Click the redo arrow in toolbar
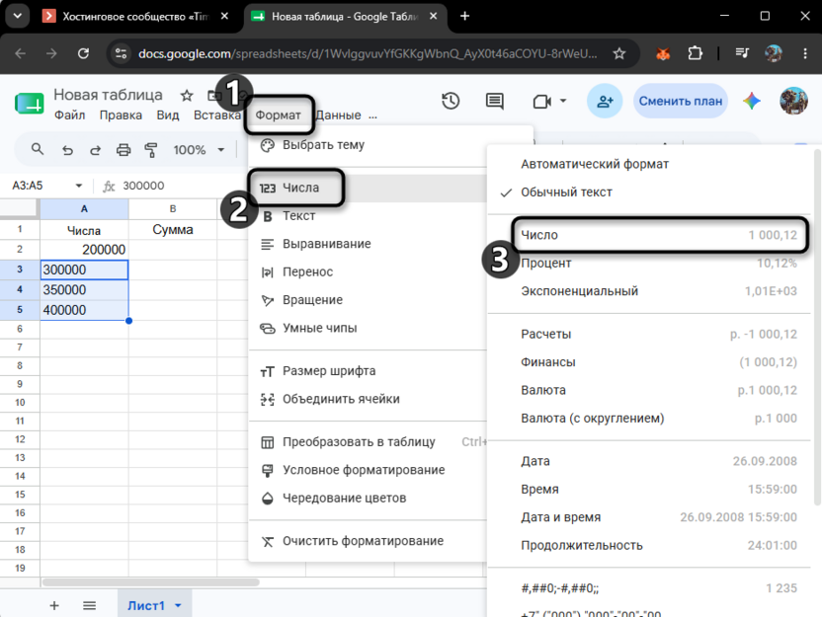Screen dimensions: 822x617 point(95,150)
